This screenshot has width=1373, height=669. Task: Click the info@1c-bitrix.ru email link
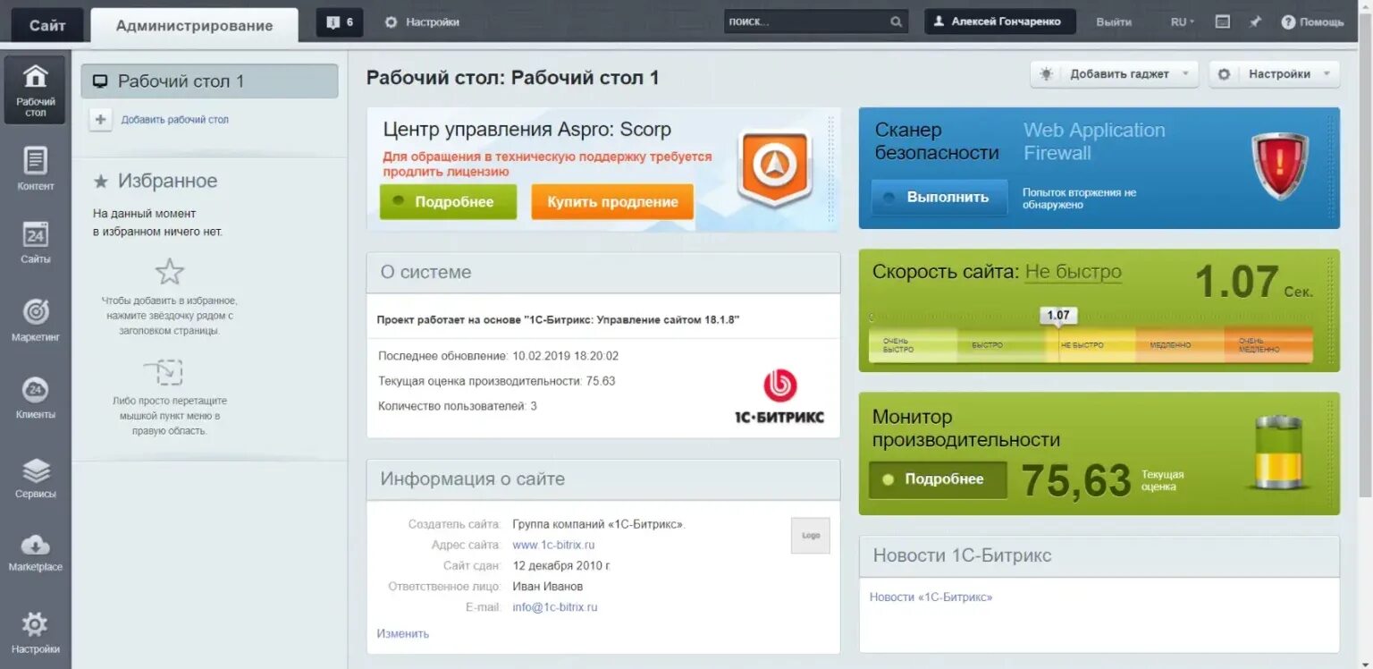click(554, 607)
